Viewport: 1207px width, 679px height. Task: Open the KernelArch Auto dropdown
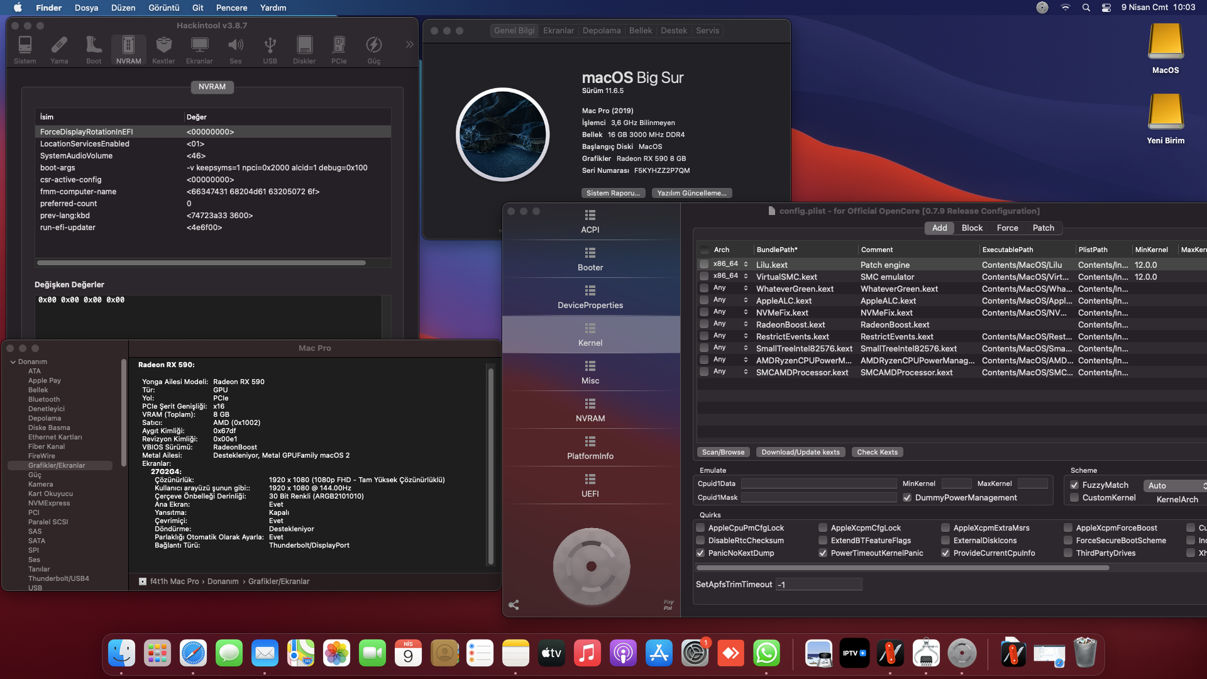click(1175, 485)
